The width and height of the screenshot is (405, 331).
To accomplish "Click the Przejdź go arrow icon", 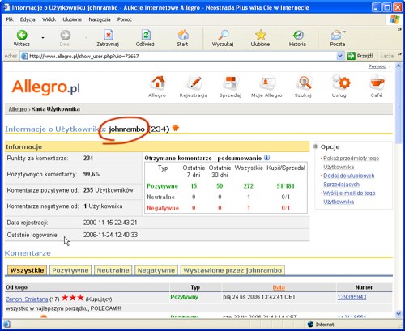I will tap(351, 56).
